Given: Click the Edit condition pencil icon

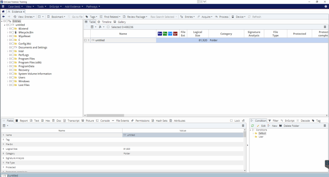Looking at the screenshot, I should (x=258, y=126).
